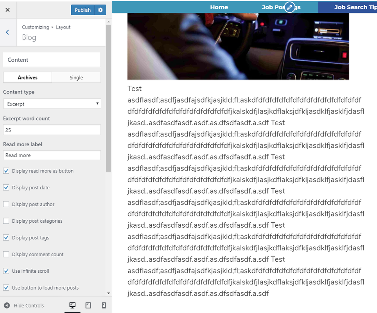Click the pencil edit shortcut on menu
Image resolution: width=377 pixels, height=313 pixels.
tap(290, 7)
